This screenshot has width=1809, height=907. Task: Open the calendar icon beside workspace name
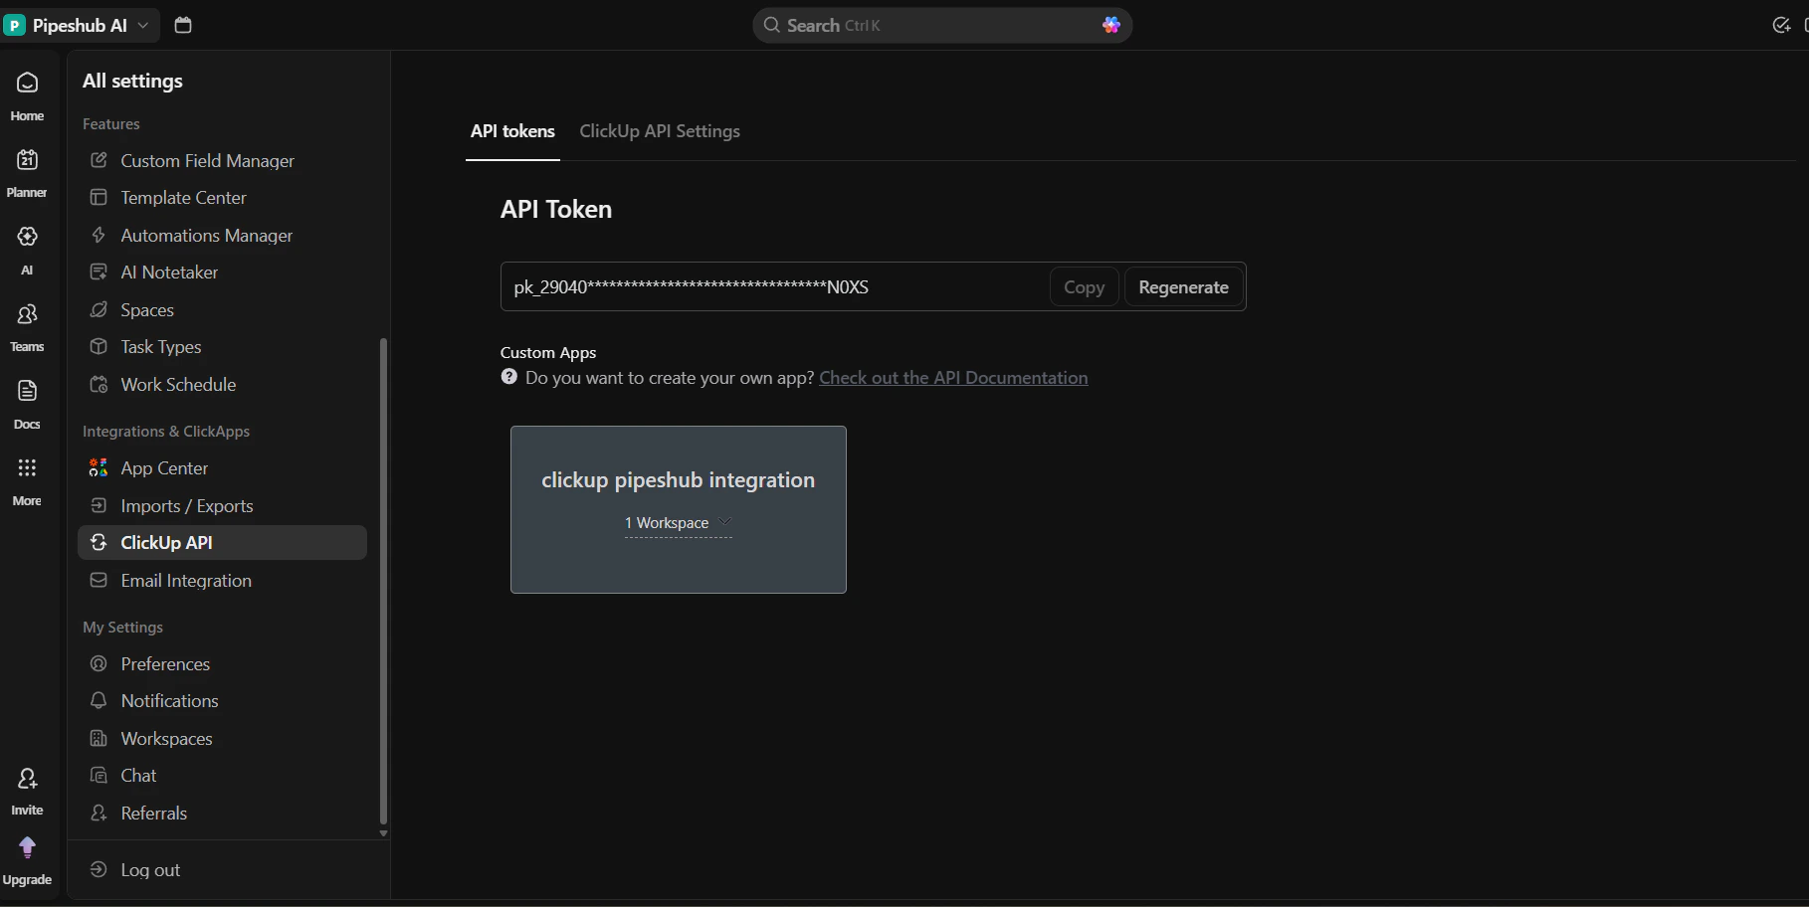point(182,25)
